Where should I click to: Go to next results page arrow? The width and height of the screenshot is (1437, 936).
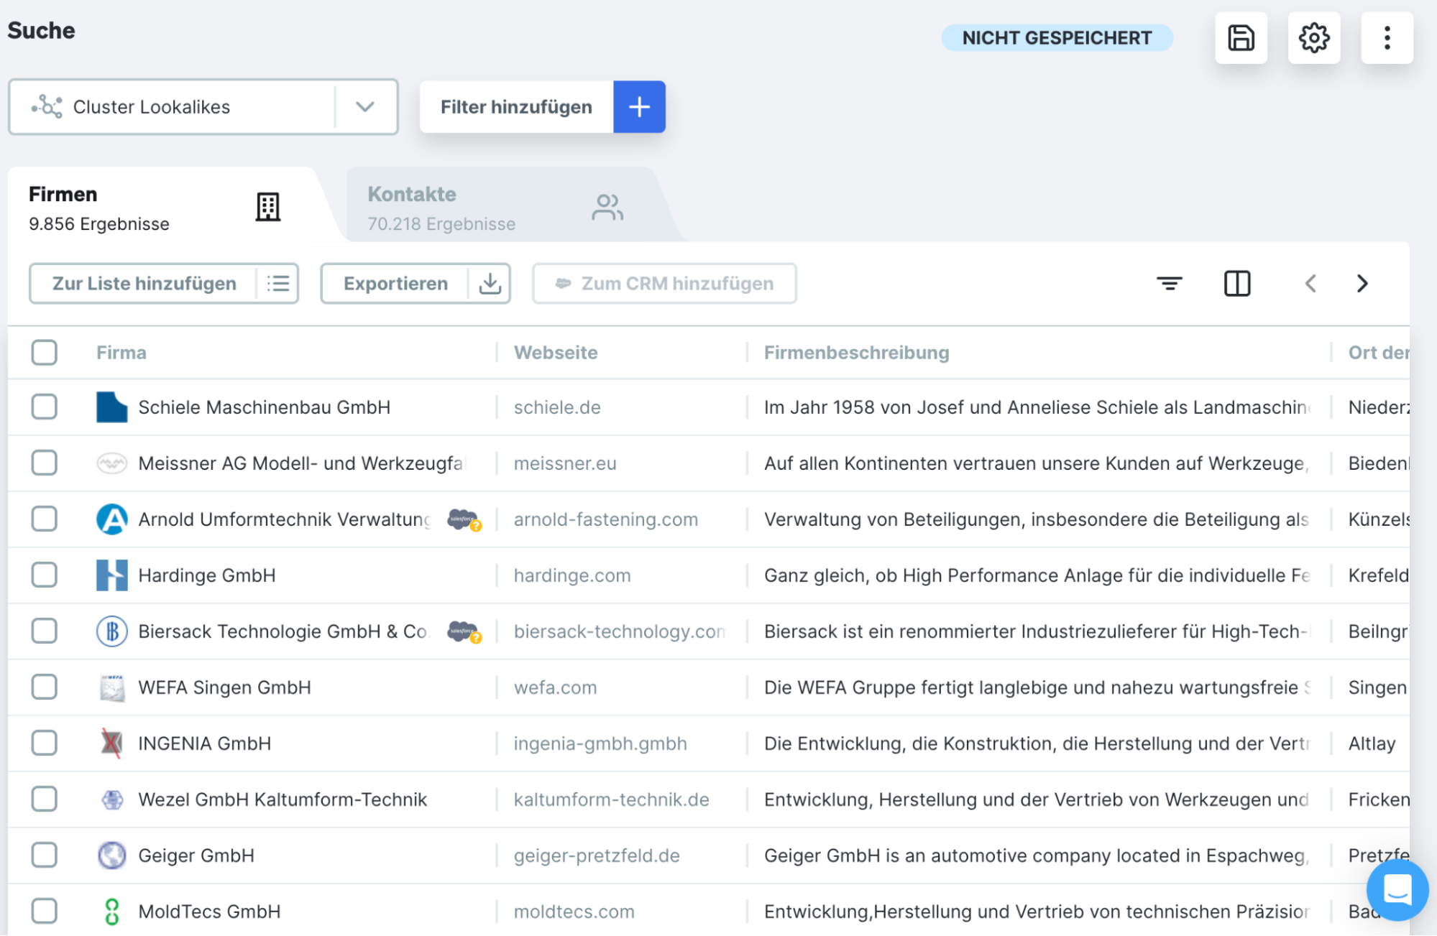click(x=1362, y=284)
